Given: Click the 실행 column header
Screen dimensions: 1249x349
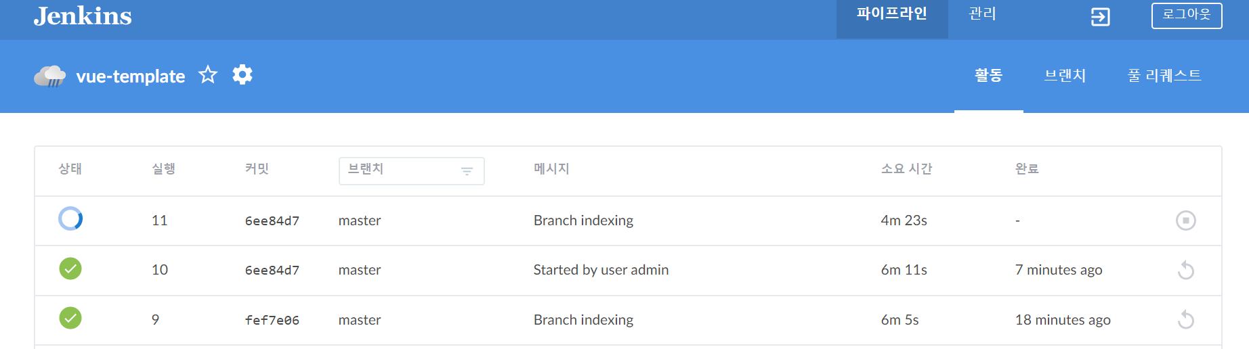Looking at the screenshot, I should point(163,169).
